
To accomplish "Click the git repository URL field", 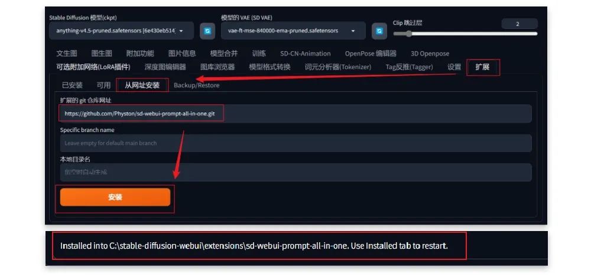I will pyautogui.click(x=296, y=114).
